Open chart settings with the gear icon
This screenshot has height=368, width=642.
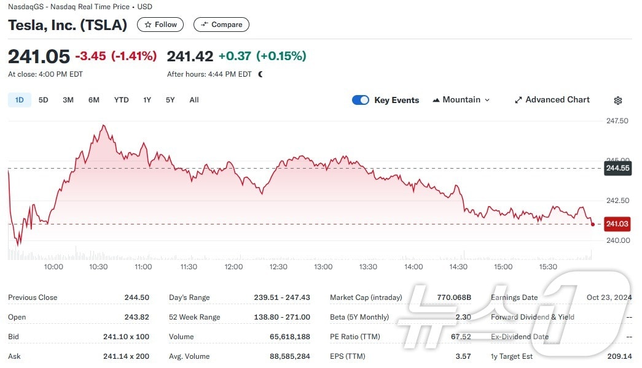point(617,100)
